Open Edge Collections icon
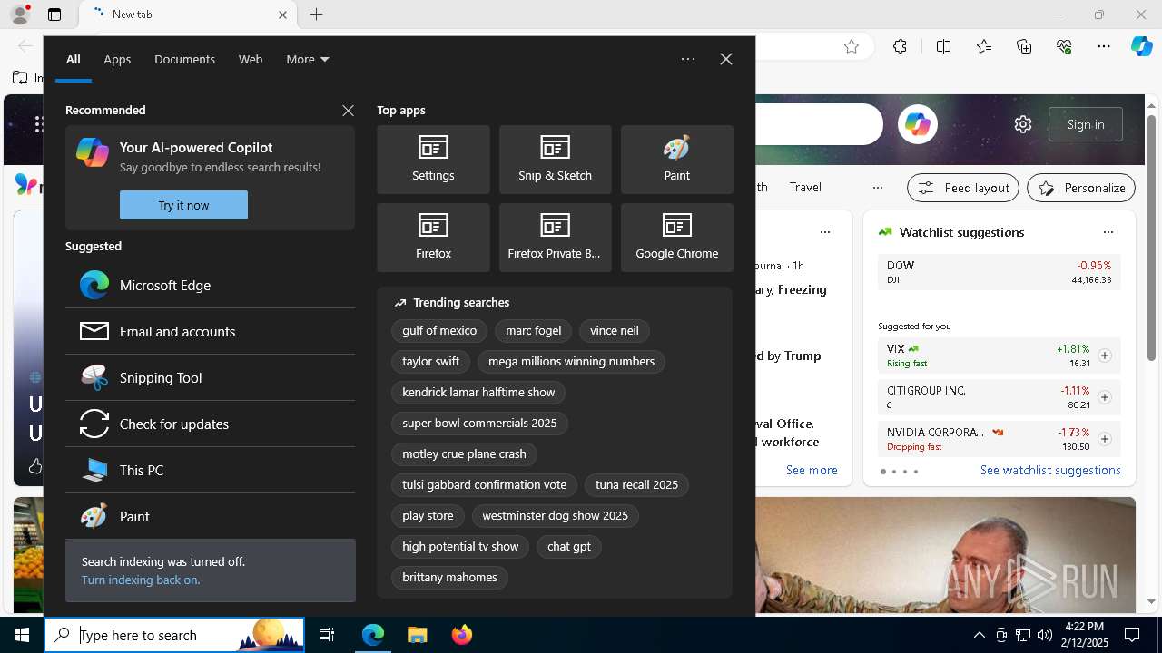1162x653 pixels. (x=1024, y=46)
